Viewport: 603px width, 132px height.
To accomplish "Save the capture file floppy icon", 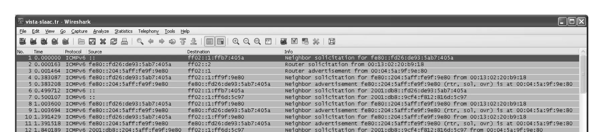I will 92,42.
